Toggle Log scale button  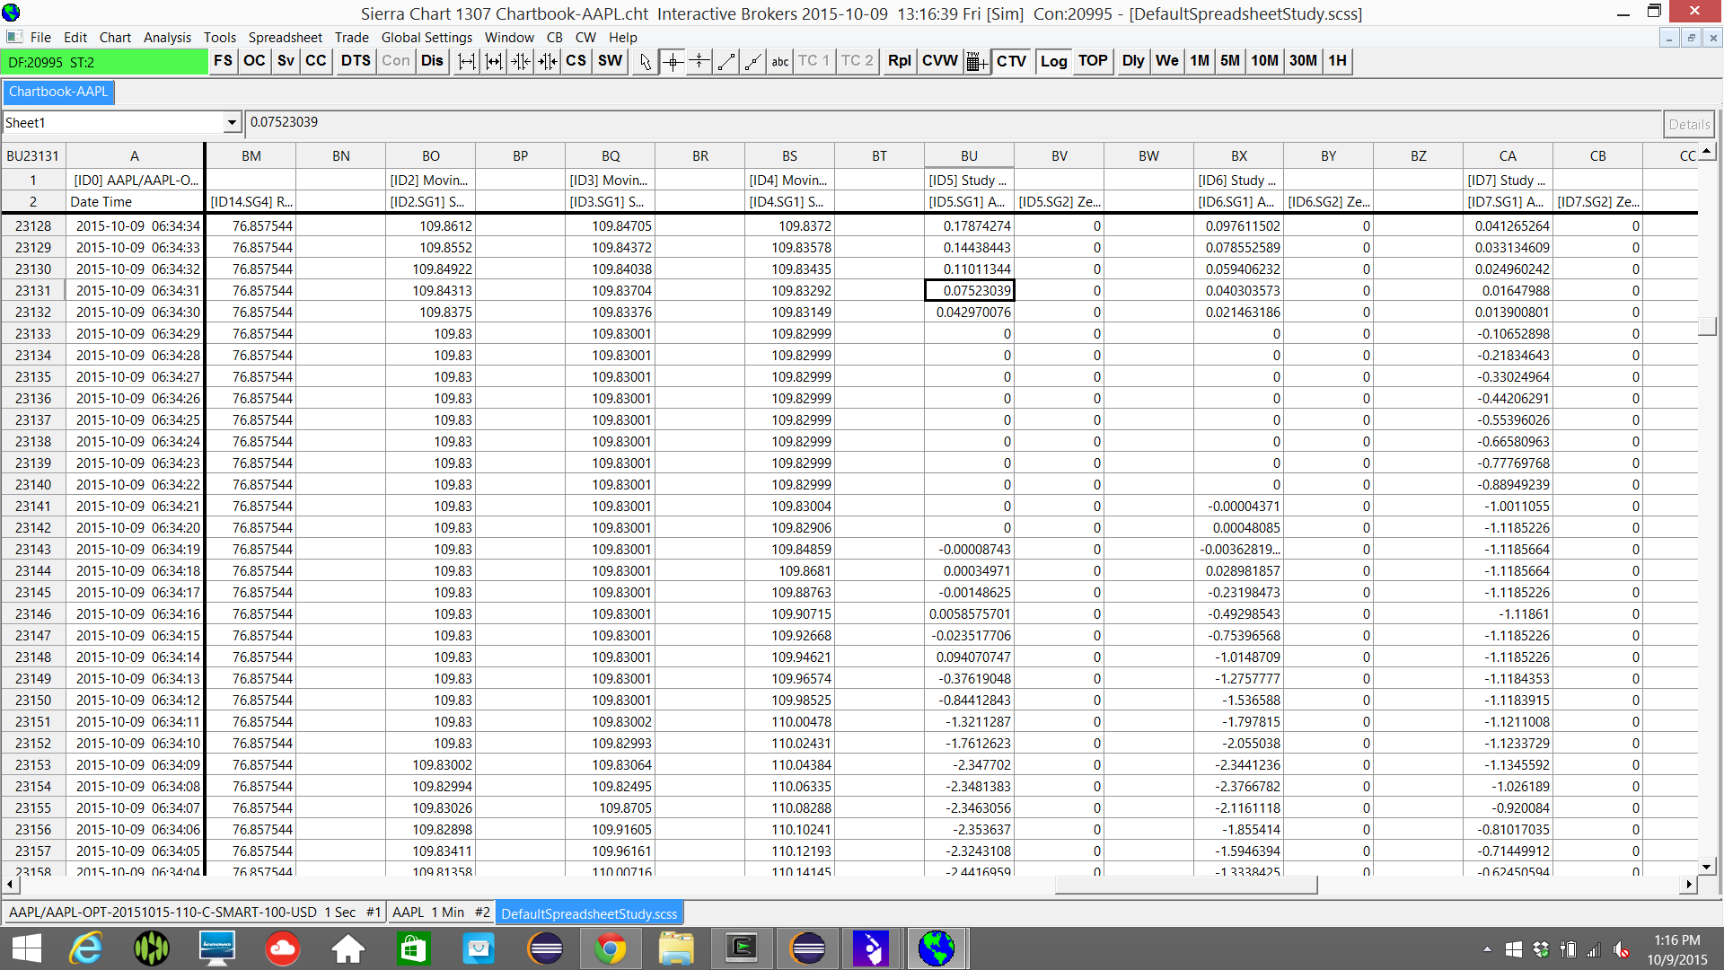(x=1053, y=61)
